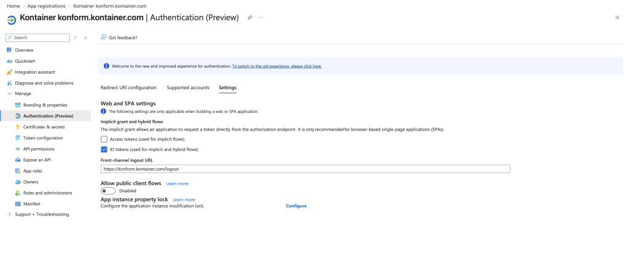Toggle Allow public client flows switch

click(108, 191)
